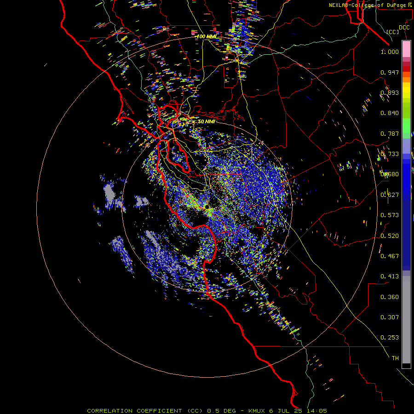Click the 0.520 scale value
This screenshot has height=414, width=414.
[x=390, y=236]
